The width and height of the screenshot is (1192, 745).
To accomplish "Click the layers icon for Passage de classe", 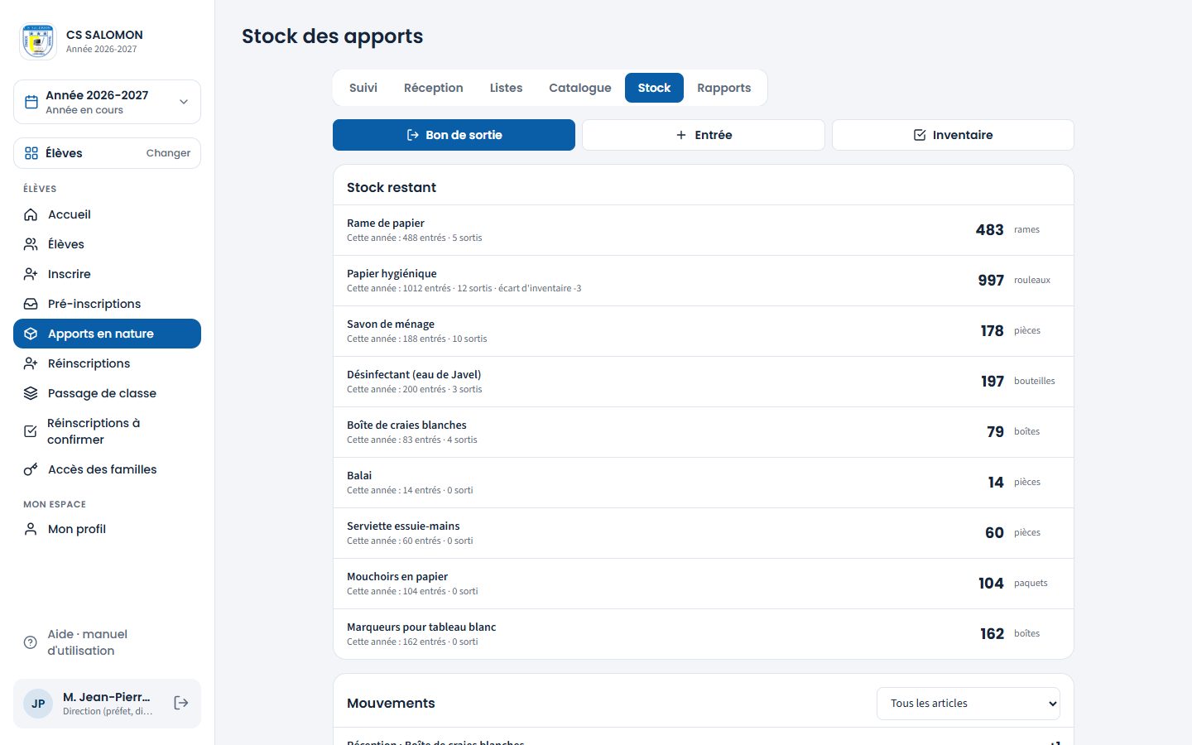I will pyautogui.click(x=31, y=393).
